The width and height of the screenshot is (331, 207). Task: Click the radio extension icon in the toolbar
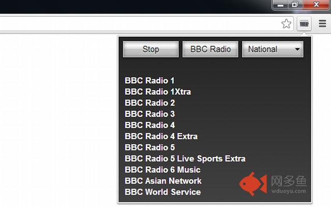304,24
